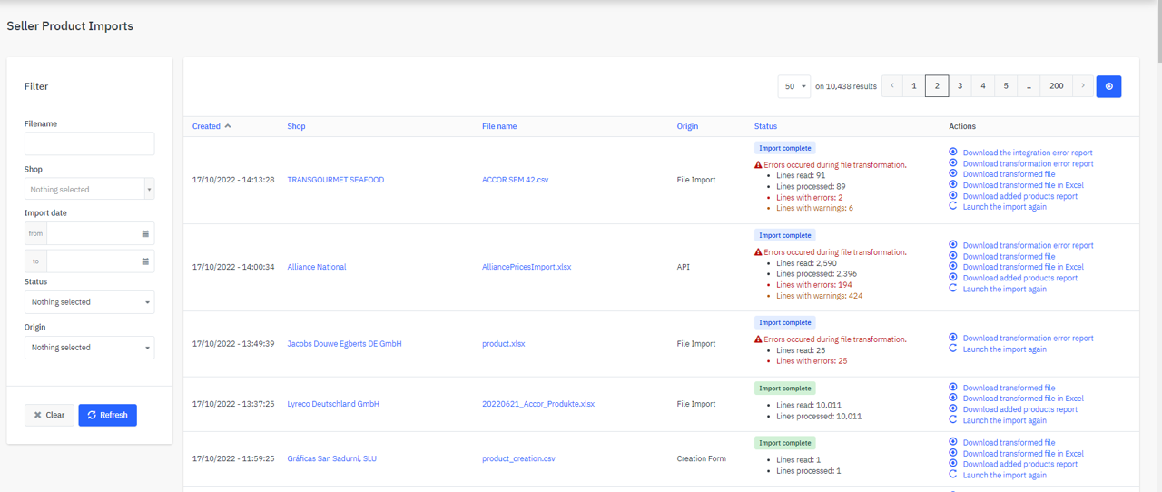Image resolution: width=1162 pixels, height=492 pixels.
Task: Click download icon for Gráficas San Sadurní Excel file
Action: click(953, 453)
